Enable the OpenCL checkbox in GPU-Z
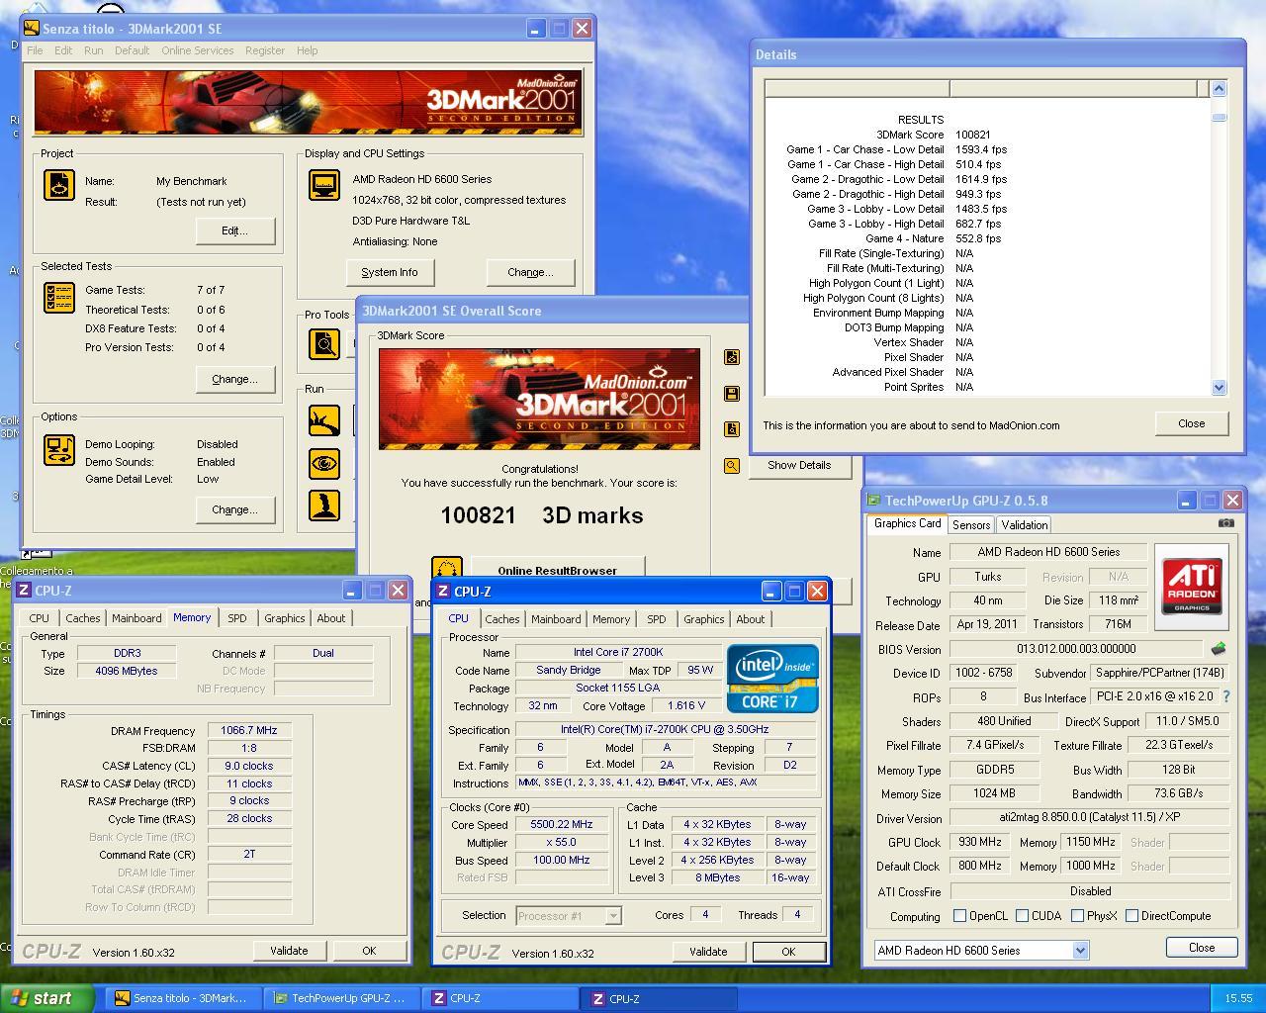The height and width of the screenshot is (1013, 1266). tap(959, 916)
